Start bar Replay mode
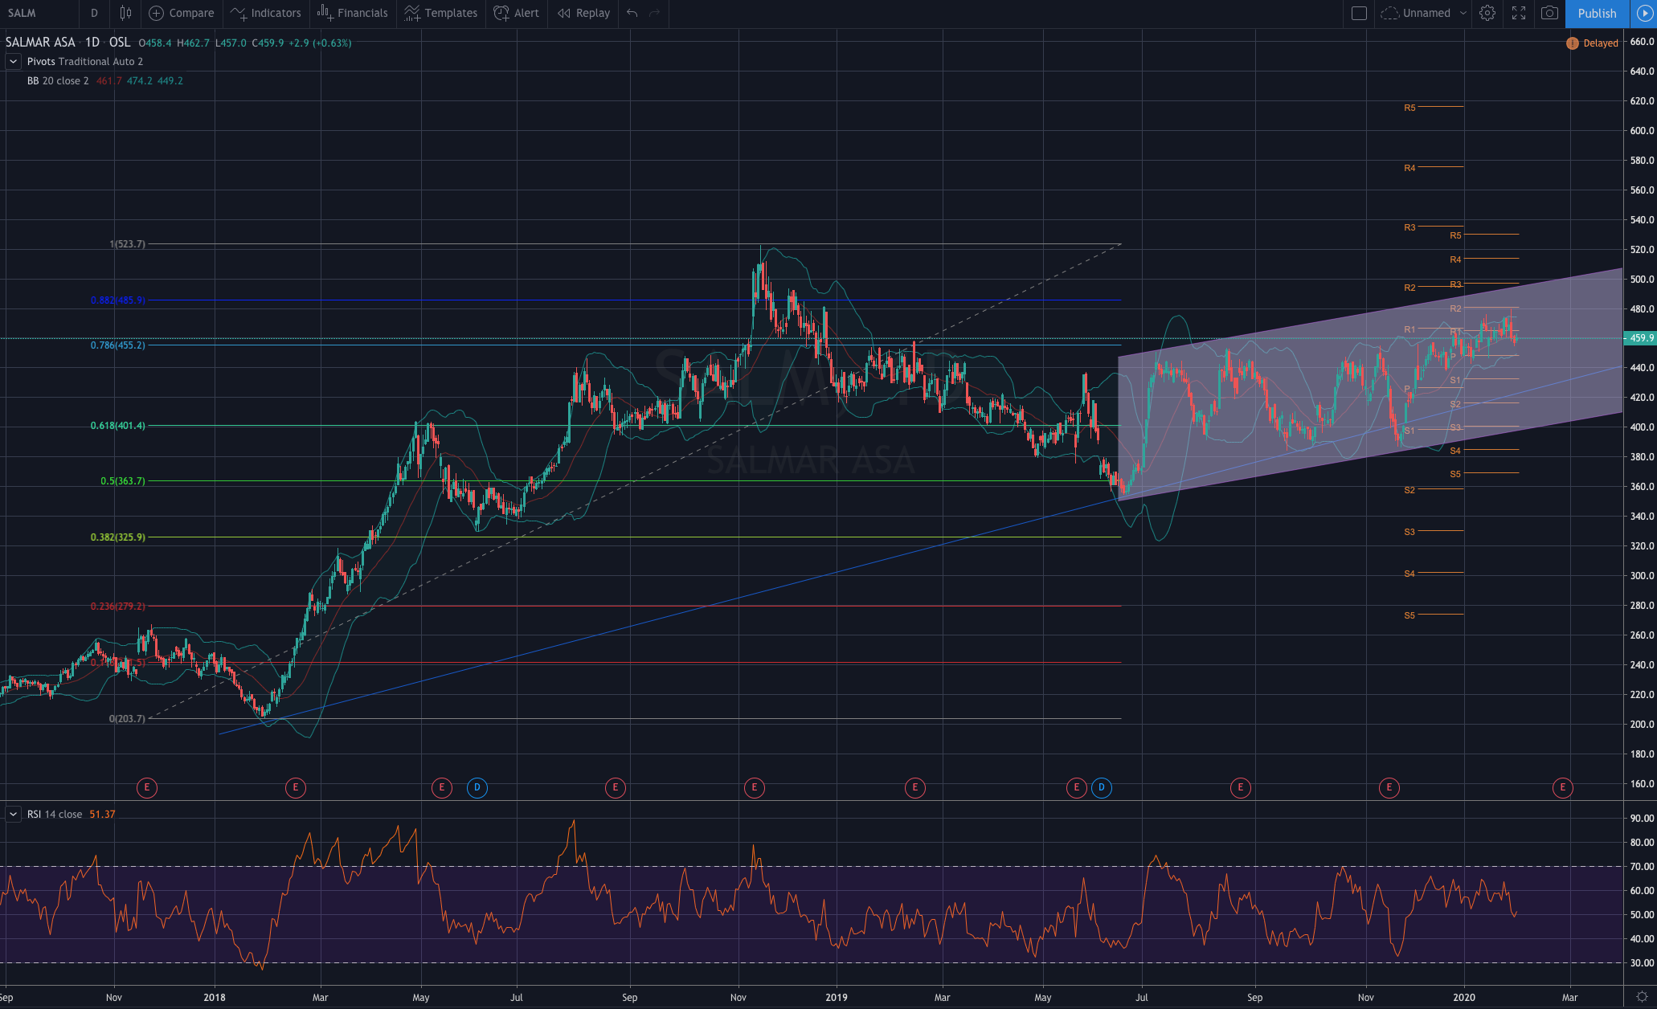 [x=584, y=13]
